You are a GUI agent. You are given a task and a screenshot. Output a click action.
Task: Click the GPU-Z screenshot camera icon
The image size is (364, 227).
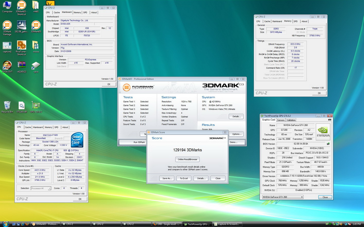[x=330, y=120]
